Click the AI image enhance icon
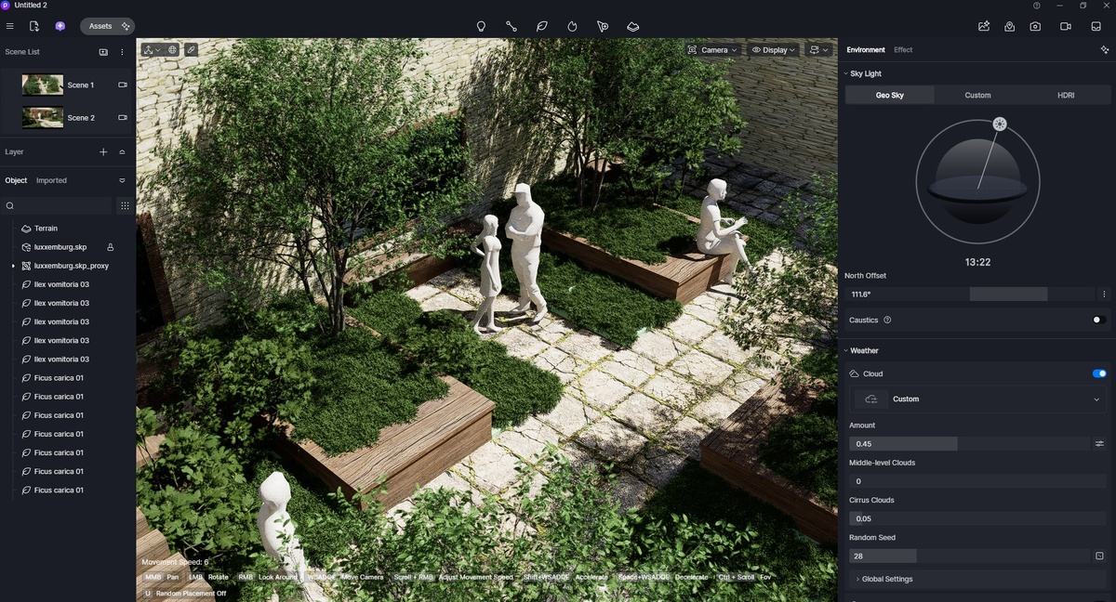 (x=984, y=26)
